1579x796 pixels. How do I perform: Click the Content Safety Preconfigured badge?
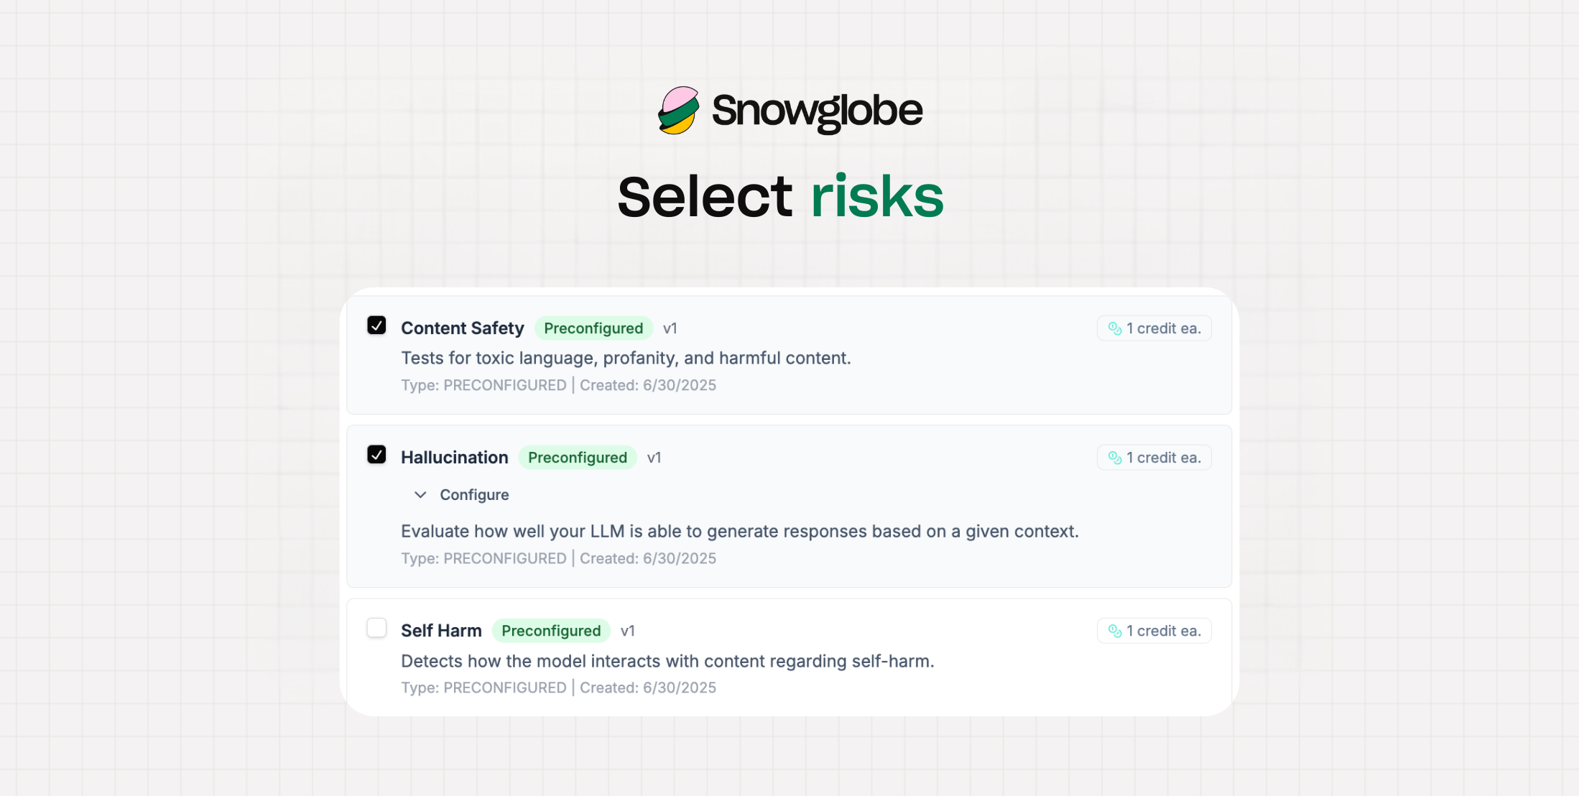(x=593, y=328)
